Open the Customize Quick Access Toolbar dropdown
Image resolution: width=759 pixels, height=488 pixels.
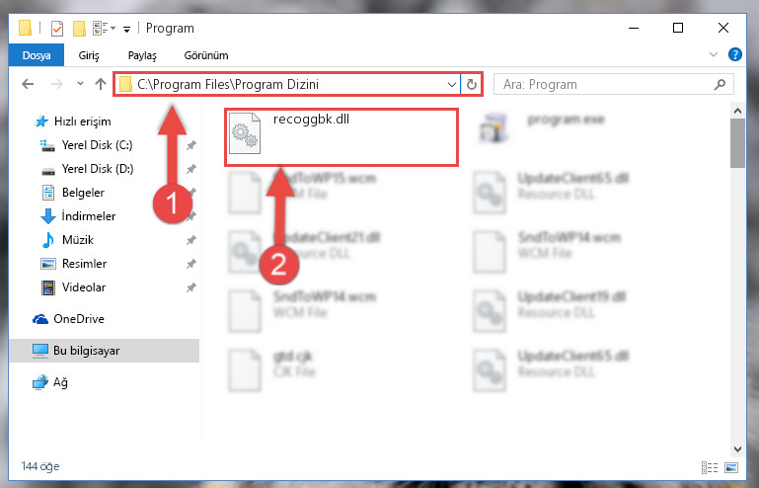126,30
